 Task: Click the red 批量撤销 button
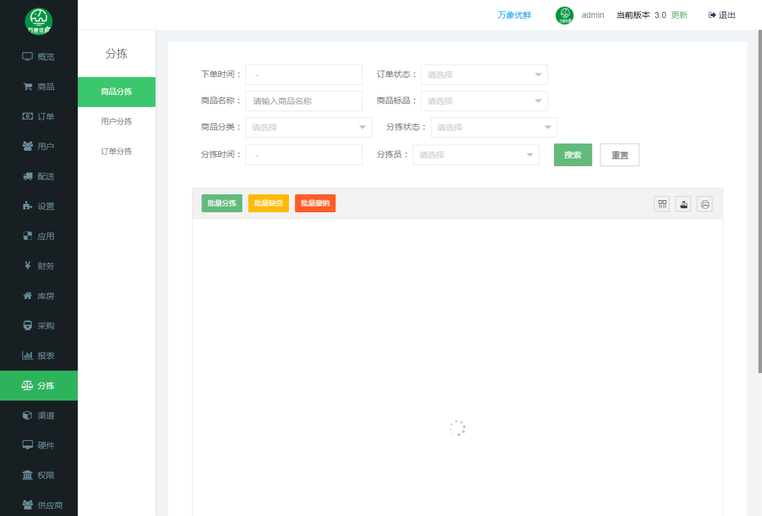click(315, 203)
